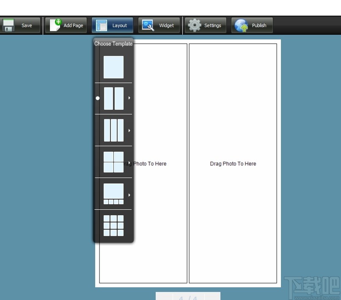Viewport: 341px width, 300px height.
Task: Open Settings via the gear icon
Action: tap(194, 25)
